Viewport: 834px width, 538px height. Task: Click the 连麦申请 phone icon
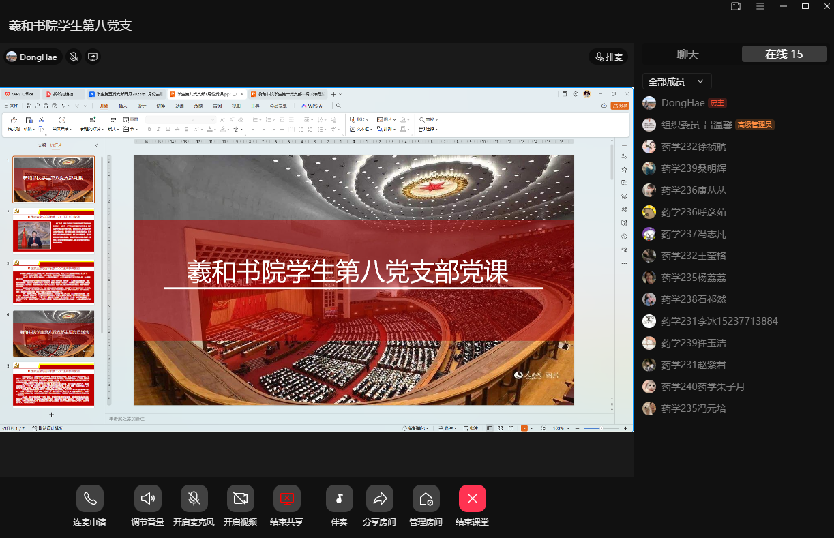[90, 498]
